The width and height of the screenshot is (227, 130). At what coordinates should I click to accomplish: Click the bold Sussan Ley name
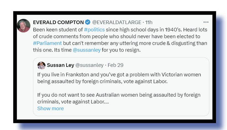tap(60, 65)
